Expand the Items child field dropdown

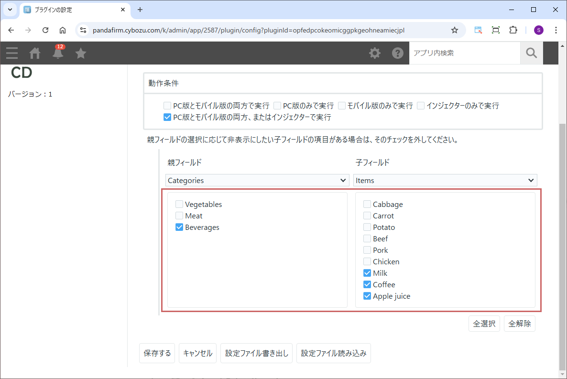445,180
